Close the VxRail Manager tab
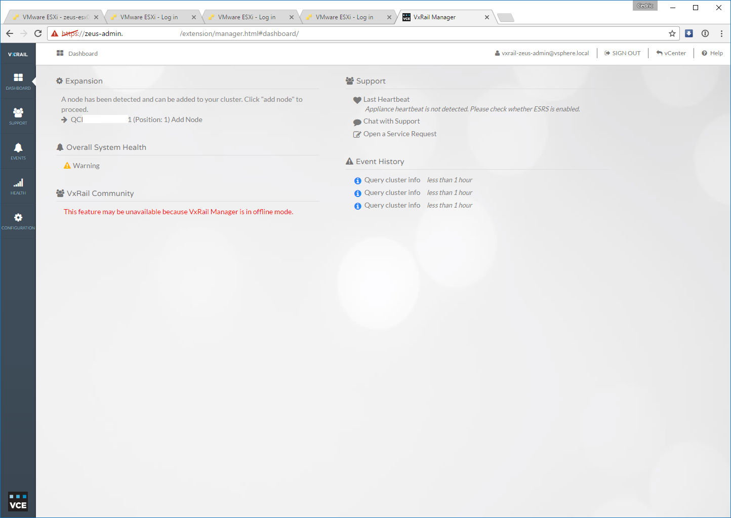 (487, 17)
